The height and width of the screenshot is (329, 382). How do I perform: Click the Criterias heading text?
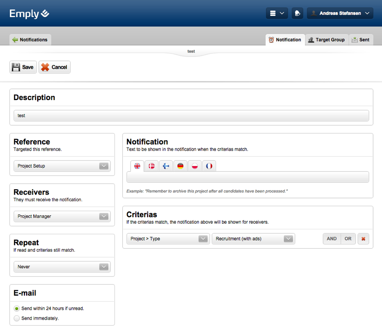[142, 214]
